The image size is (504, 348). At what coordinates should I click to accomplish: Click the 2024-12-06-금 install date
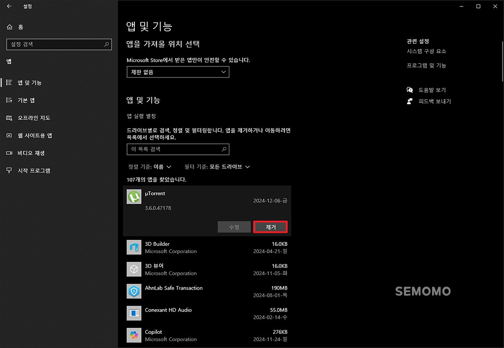[x=270, y=201]
